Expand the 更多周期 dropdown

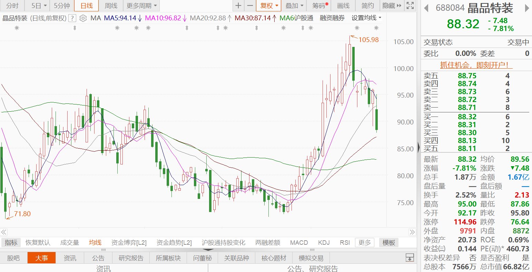(x=141, y=6)
